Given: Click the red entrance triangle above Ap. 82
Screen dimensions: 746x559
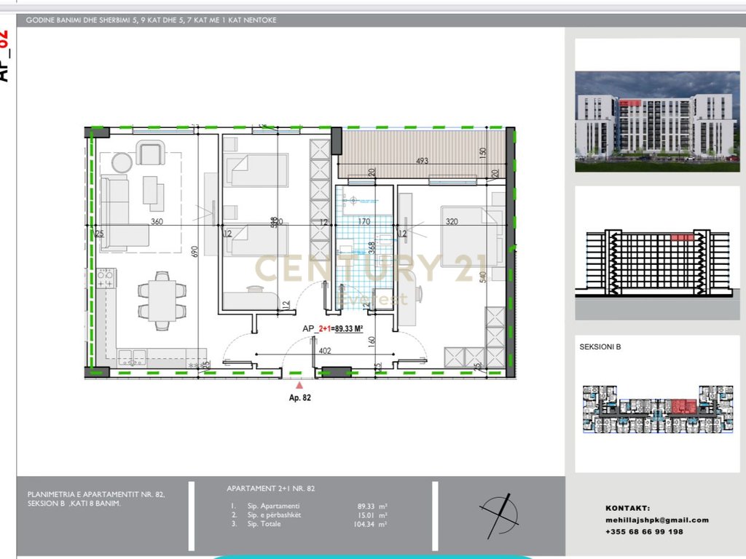Looking at the screenshot, I should click(299, 386).
